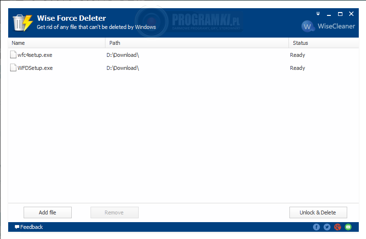
Task: Click the Ready status of WFDSetup.exe
Action: click(298, 68)
